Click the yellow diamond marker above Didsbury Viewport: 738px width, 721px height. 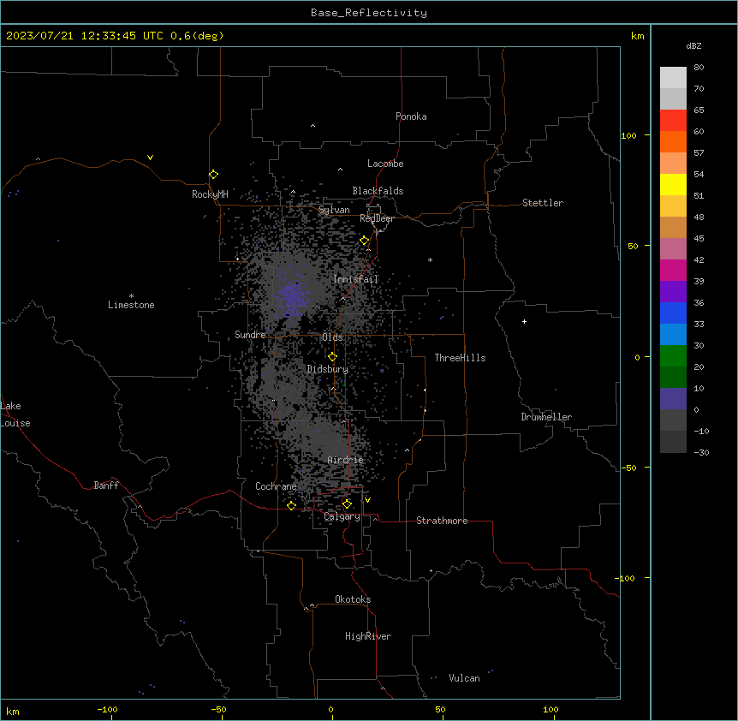[x=332, y=357]
